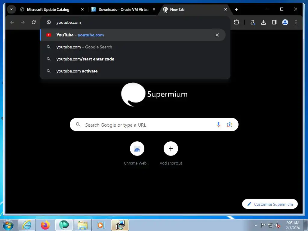The width and height of the screenshot is (308, 231).
Task: Focus the address bar containing youtube.com
Action: (x=136, y=22)
